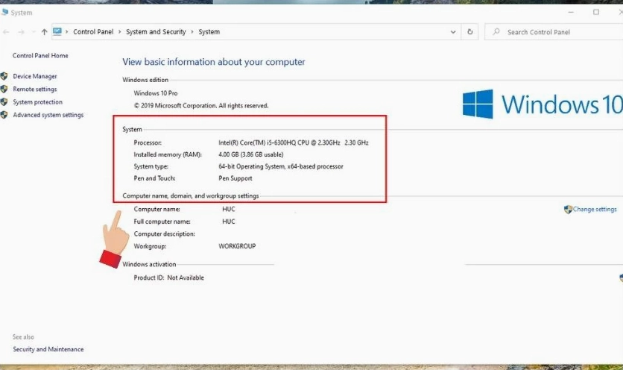
Task: Click Change settings link
Action: point(595,210)
